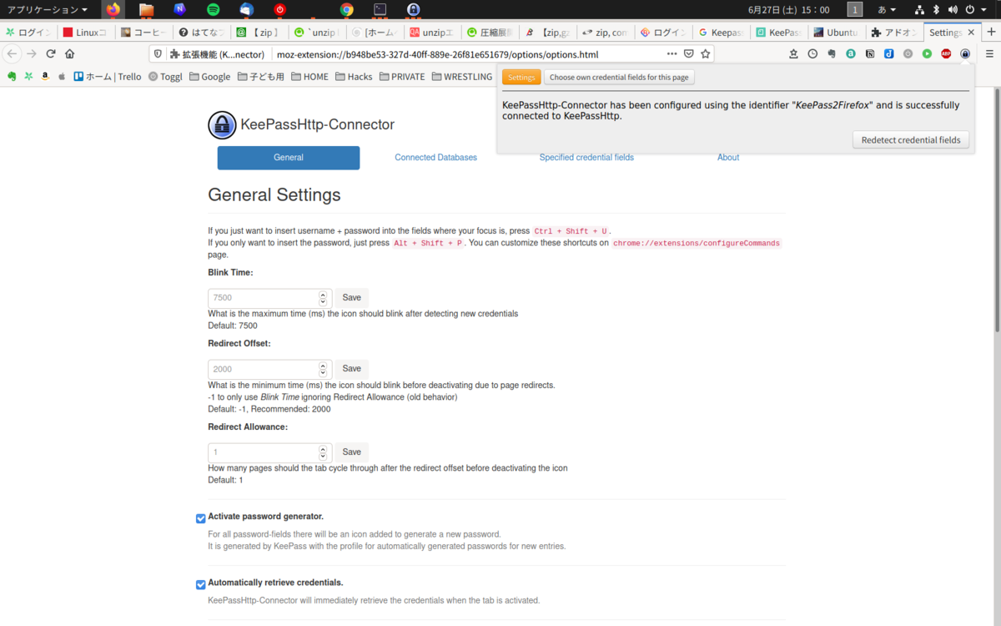Toggle Activate password generator checkbox
This screenshot has width=1001, height=626.
pyautogui.click(x=200, y=518)
